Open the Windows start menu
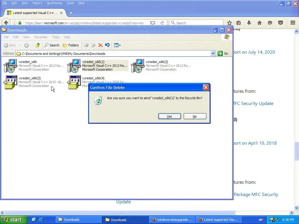 14,220
